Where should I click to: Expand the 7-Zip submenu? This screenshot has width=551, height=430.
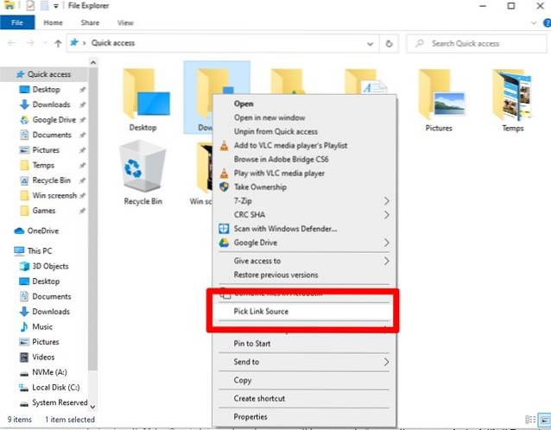point(386,201)
